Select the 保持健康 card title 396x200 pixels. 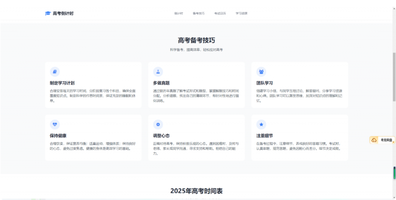pos(58,136)
